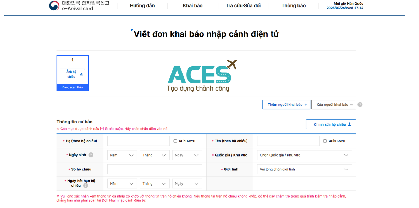
Task: Open the birth year Năm dropdown
Action: 122,155
